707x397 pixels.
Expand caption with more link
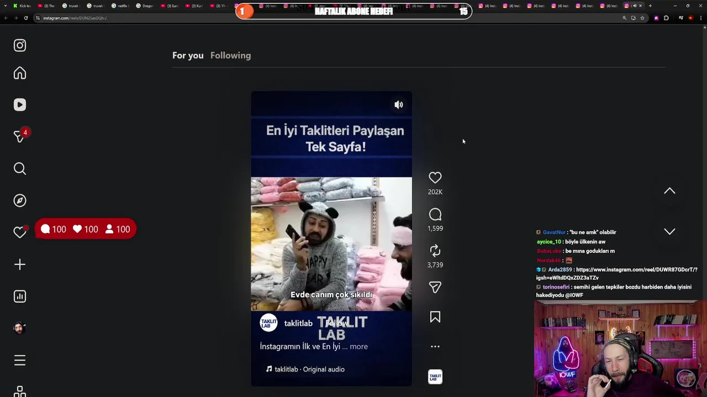coord(358,346)
